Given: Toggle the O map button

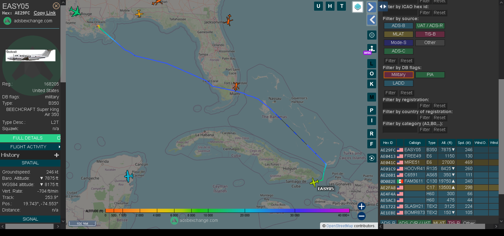Looking at the screenshot, I should [x=372, y=74].
